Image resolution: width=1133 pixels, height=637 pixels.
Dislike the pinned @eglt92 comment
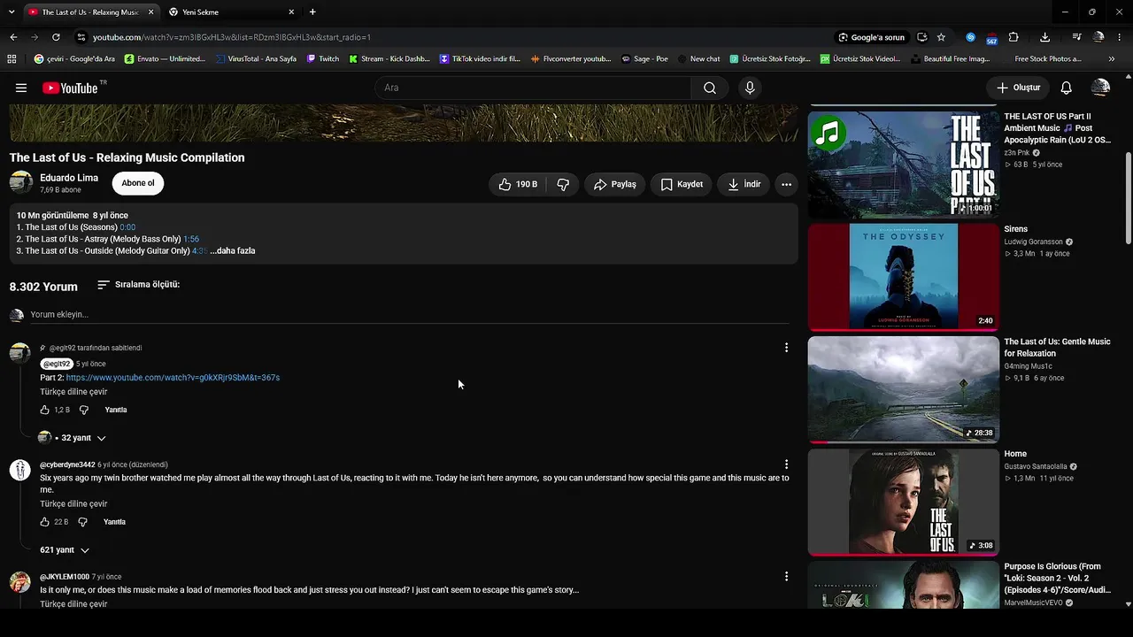click(84, 410)
